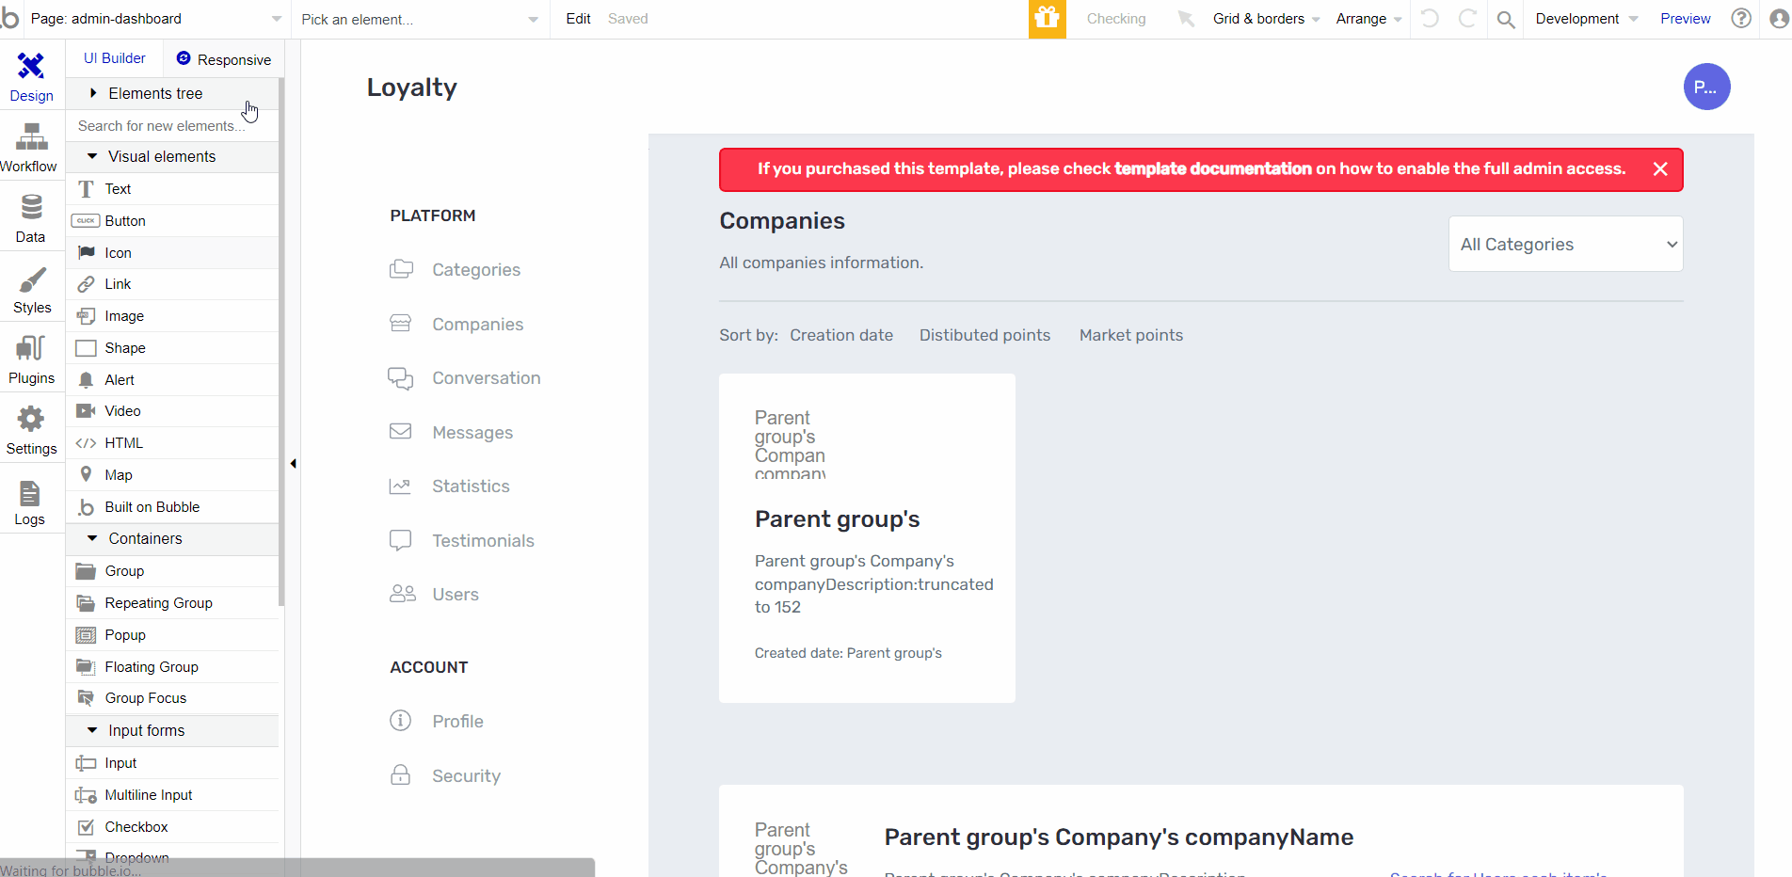This screenshot has width=1792, height=877.
Task: Select the Image element tool
Action: click(x=172, y=316)
